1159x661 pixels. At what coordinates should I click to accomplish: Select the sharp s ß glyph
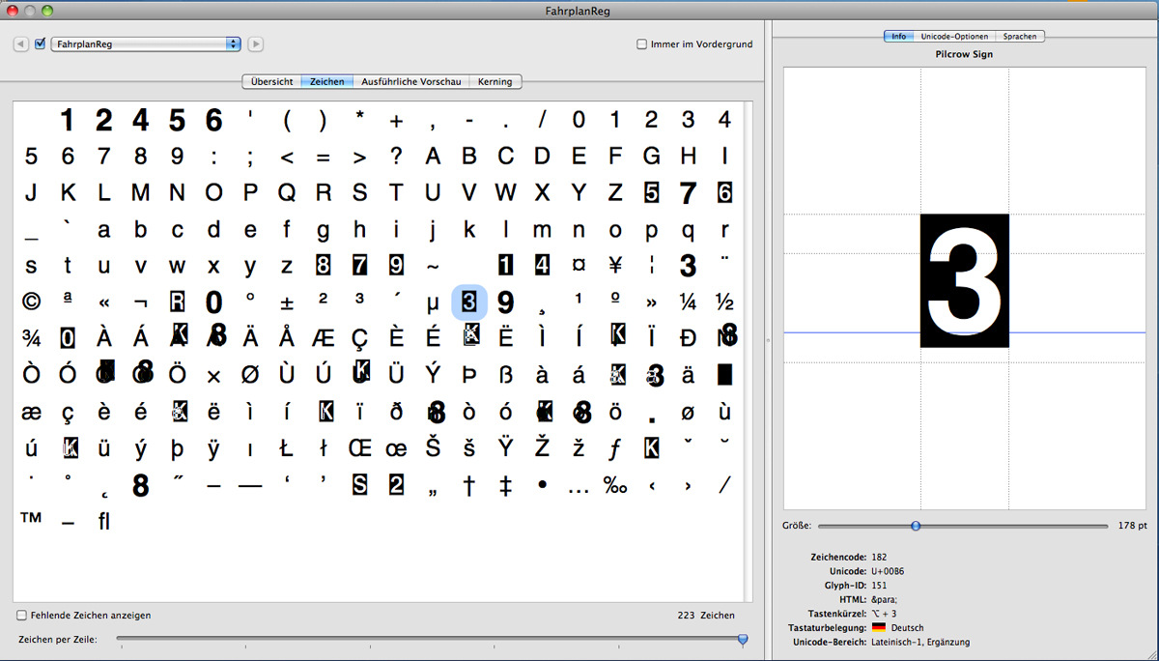pyautogui.click(x=505, y=374)
